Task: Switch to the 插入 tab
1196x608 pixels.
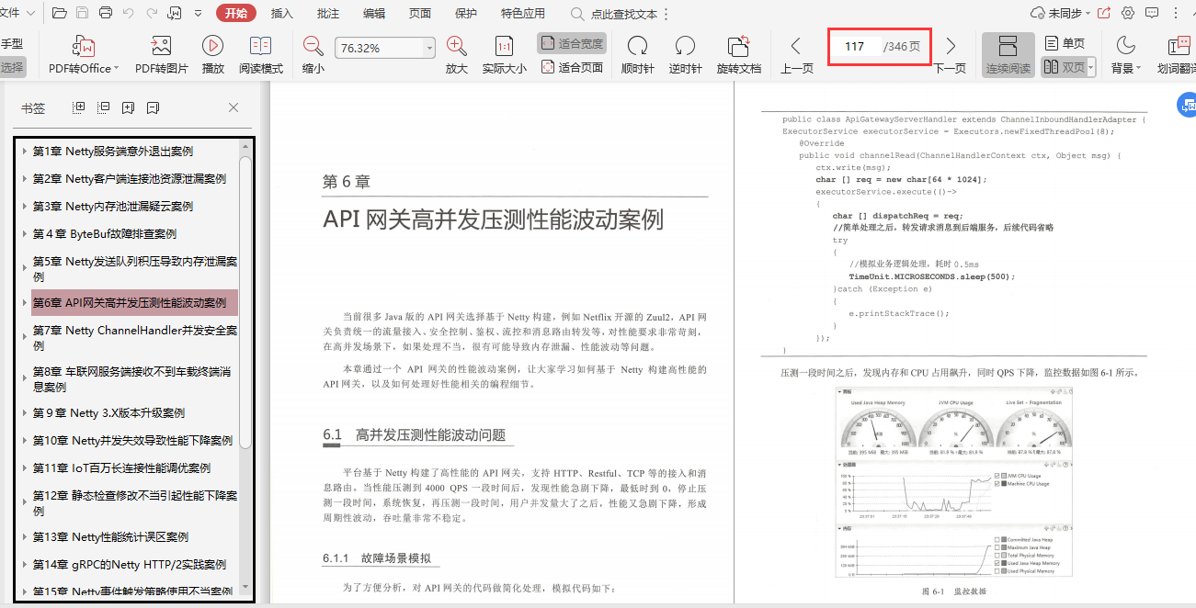Action: pos(282,14)
